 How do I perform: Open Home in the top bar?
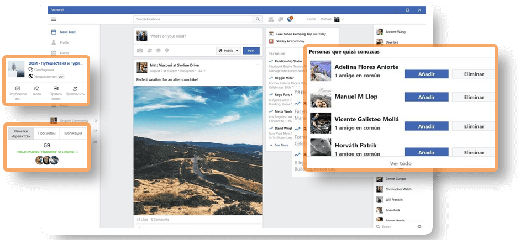(312, 19)
